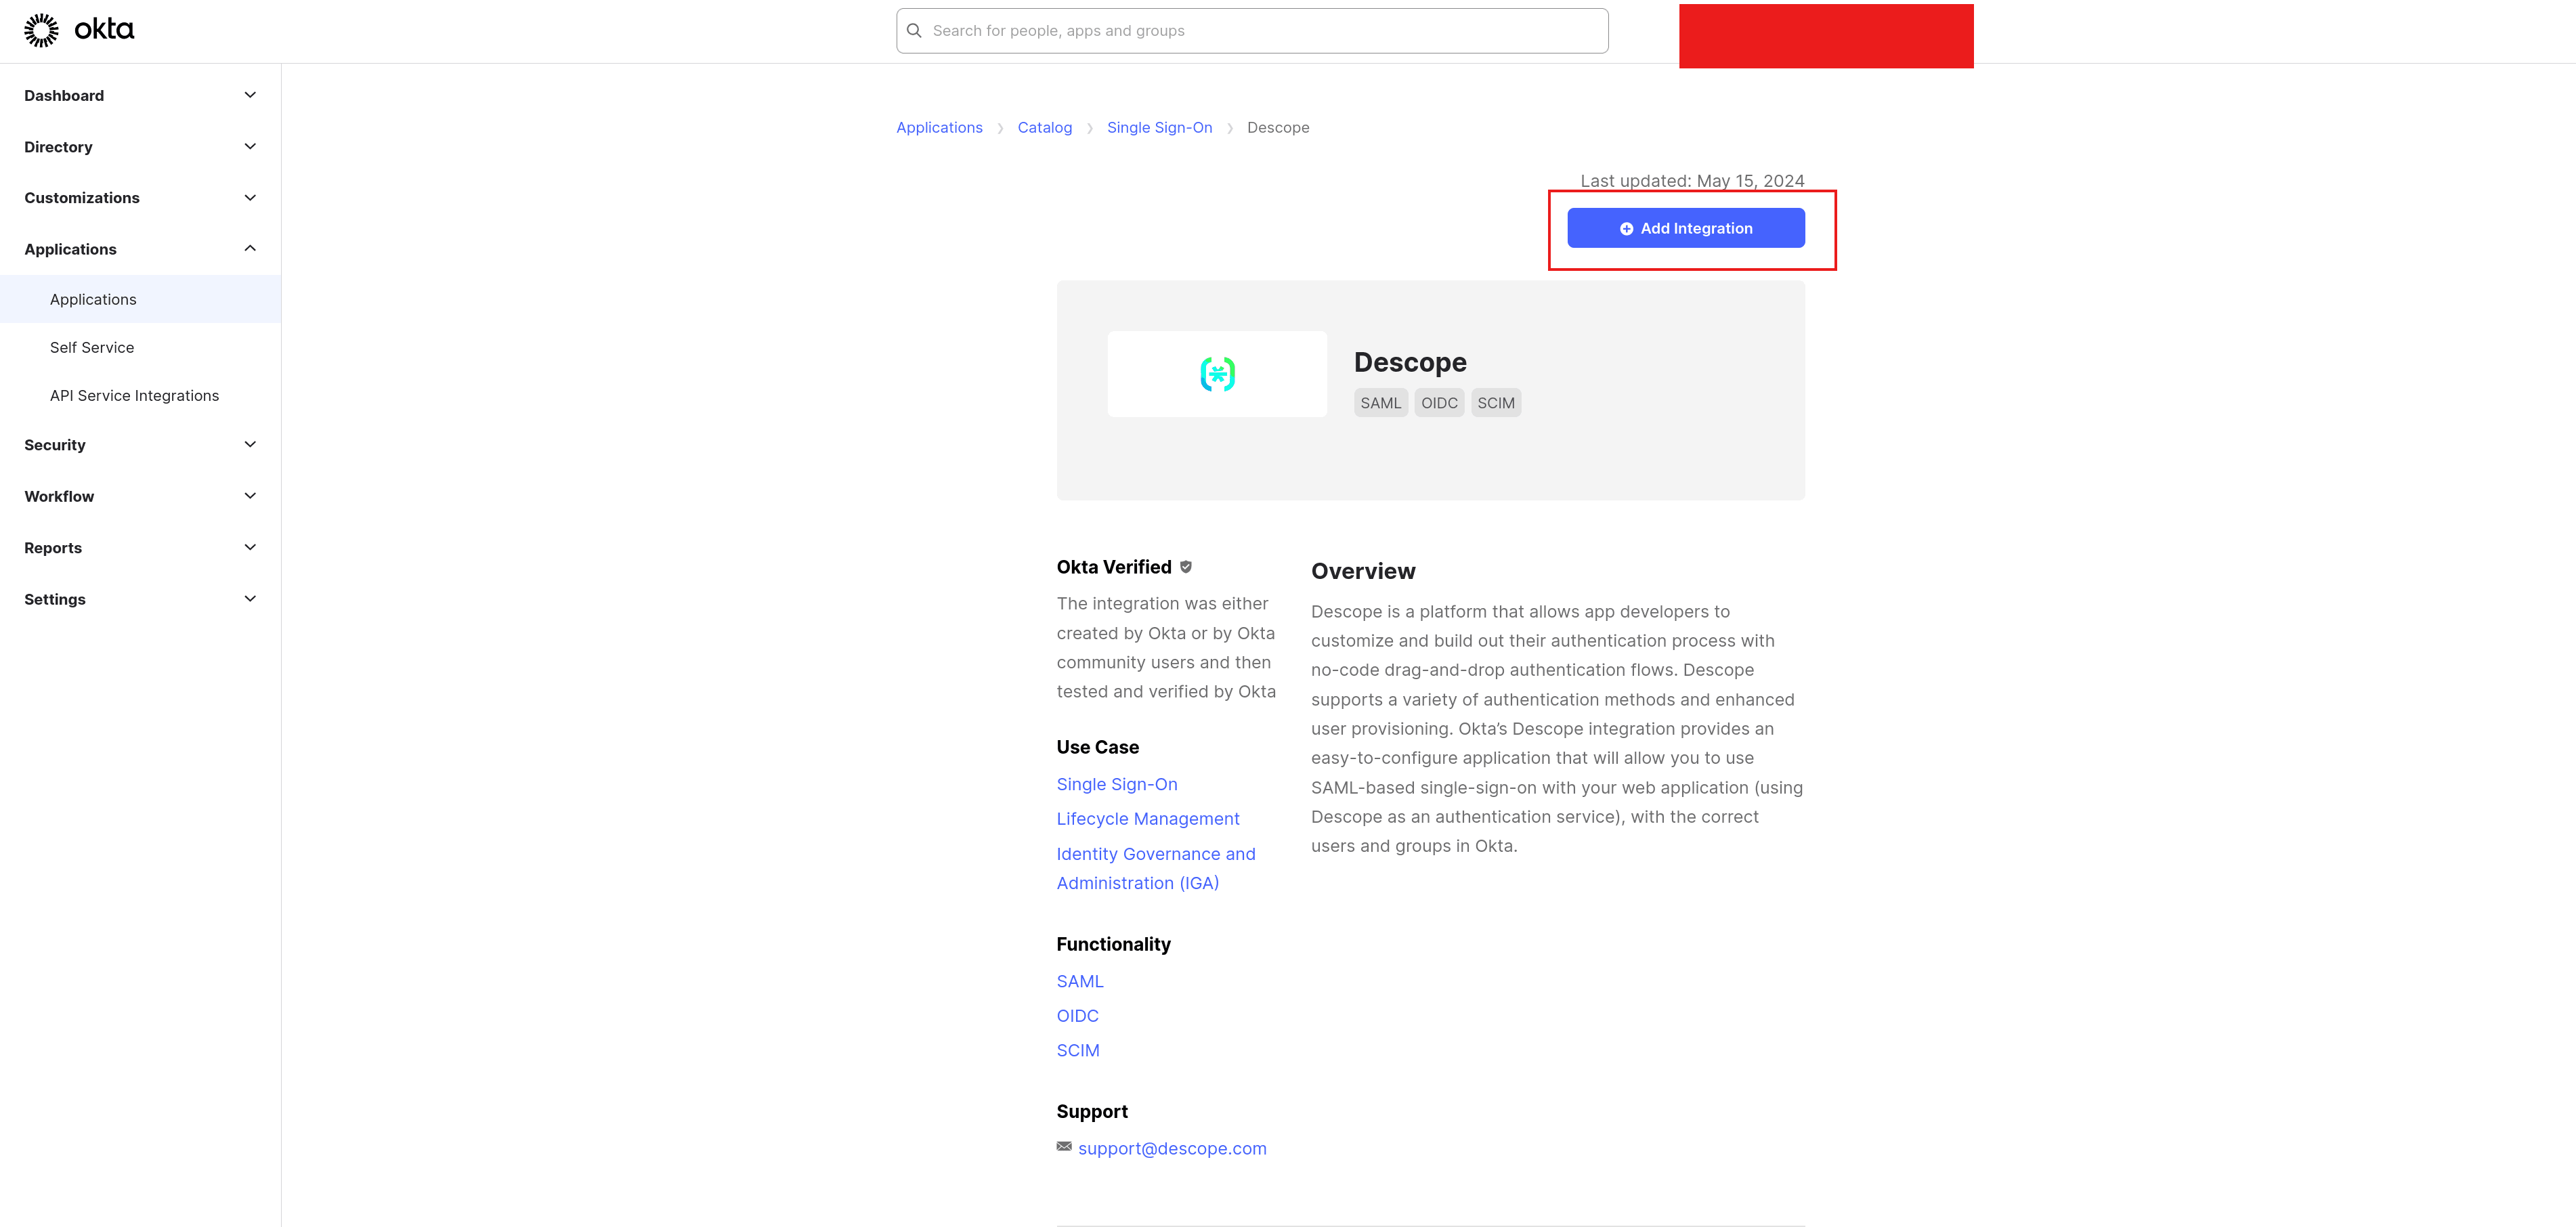Screen dimensions: 2576x1227
Task: Expand the Directory menu chevron
Action: pyautogui.click(x=250, y=146)
